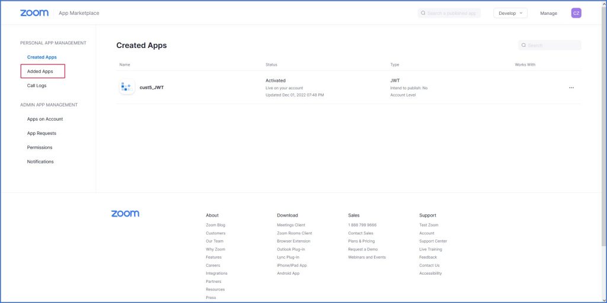Image resolution: width=607 pixels, height=303 pixels.
Task: Open App Requests page
Action: point(41,133)
